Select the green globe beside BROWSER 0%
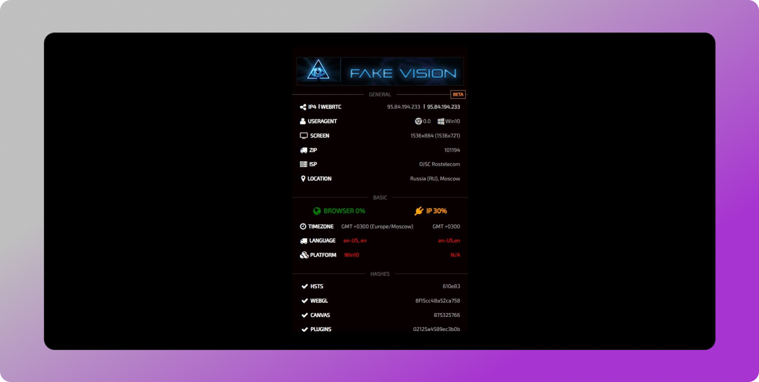This screenshot has width=759, height=382. [317, 211]
